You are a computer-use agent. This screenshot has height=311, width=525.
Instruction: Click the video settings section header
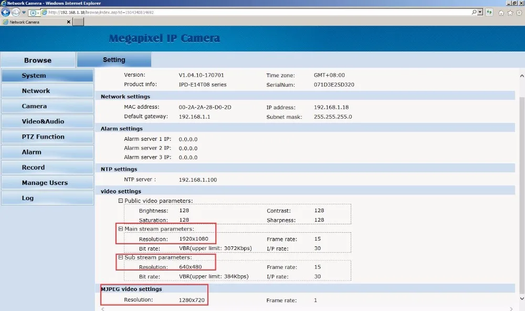(121, 191)
